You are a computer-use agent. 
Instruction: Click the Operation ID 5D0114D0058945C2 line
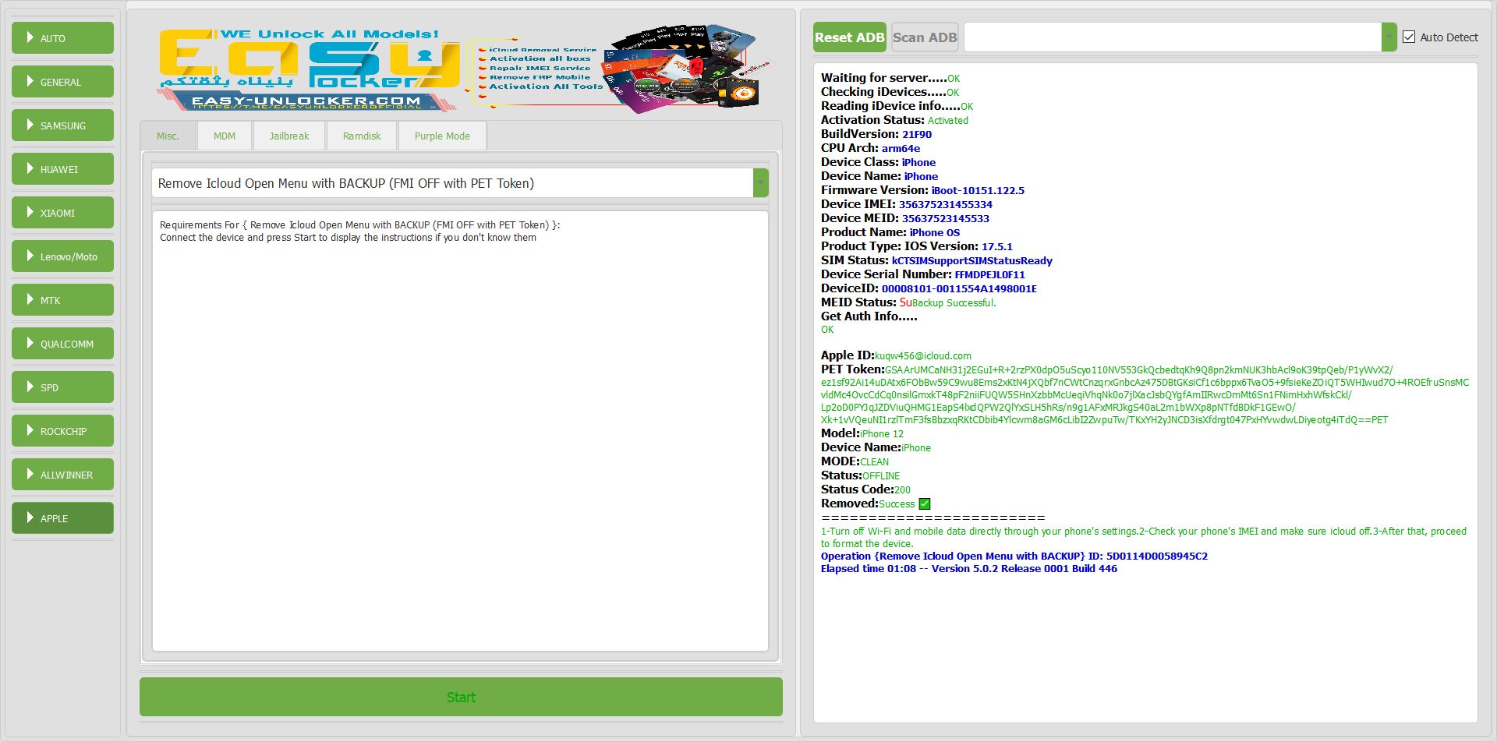coord(1014,556)
